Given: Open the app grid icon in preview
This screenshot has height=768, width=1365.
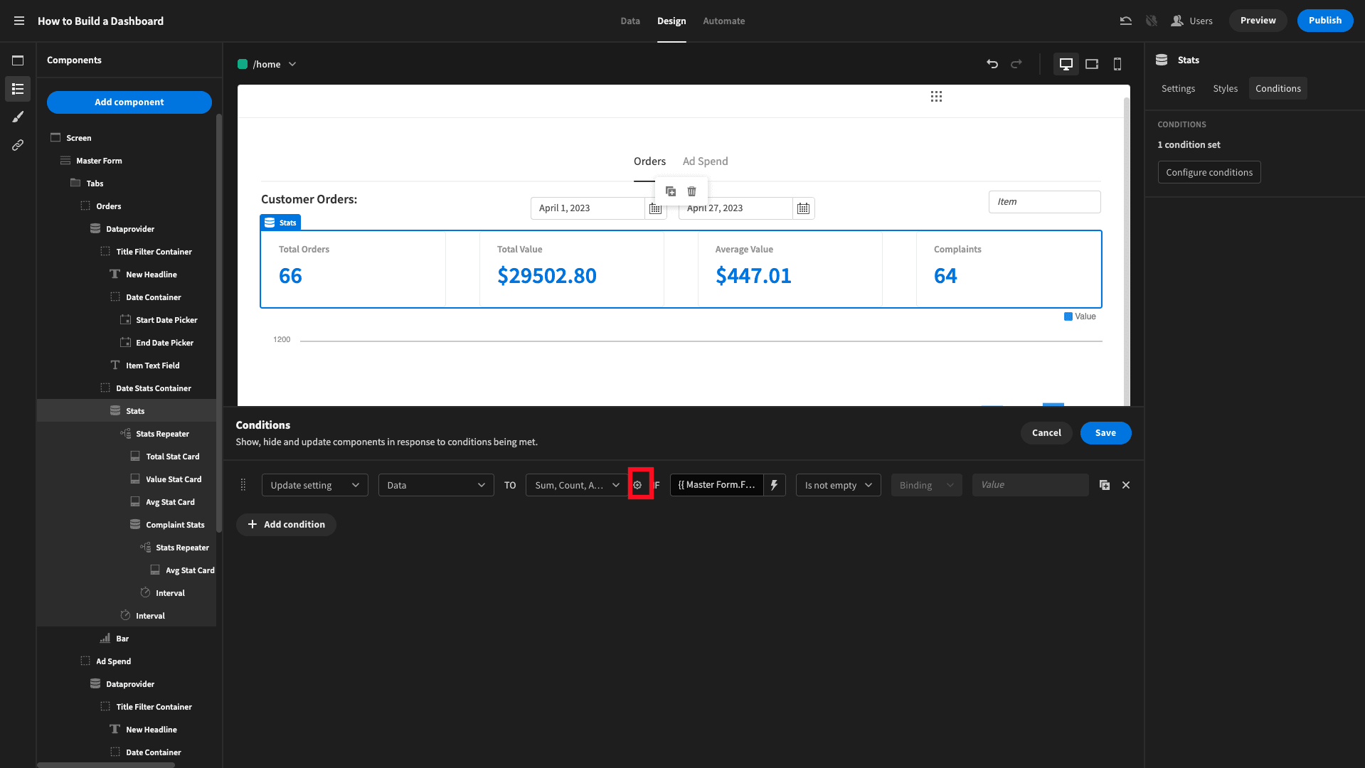Looking at the screenshot, I should point(936,97).
